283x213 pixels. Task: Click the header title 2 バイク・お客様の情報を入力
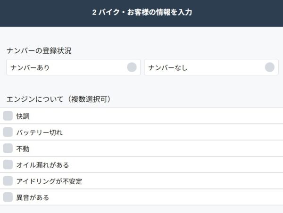tap(142, 13)
